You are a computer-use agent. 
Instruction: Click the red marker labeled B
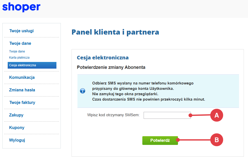[x=217, y=140]
